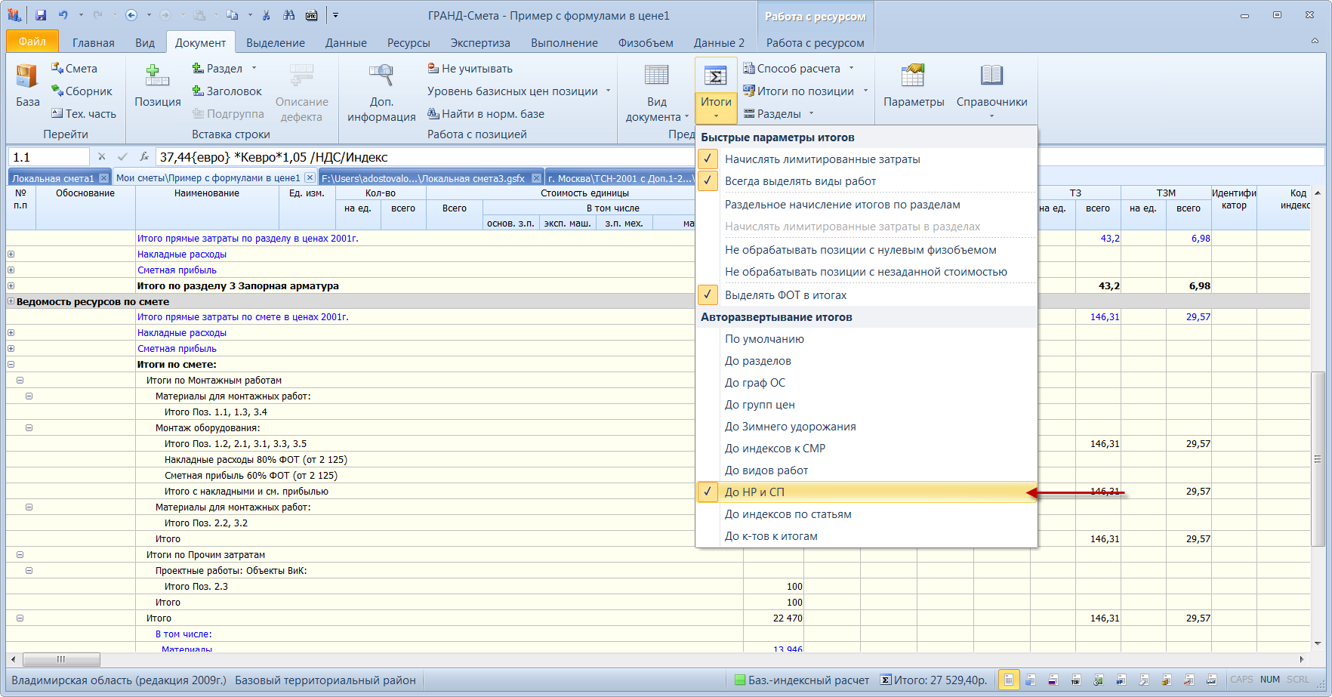Click the Позиция insert icon
The image size is (1332, 697).
click(x=157, y=76)
